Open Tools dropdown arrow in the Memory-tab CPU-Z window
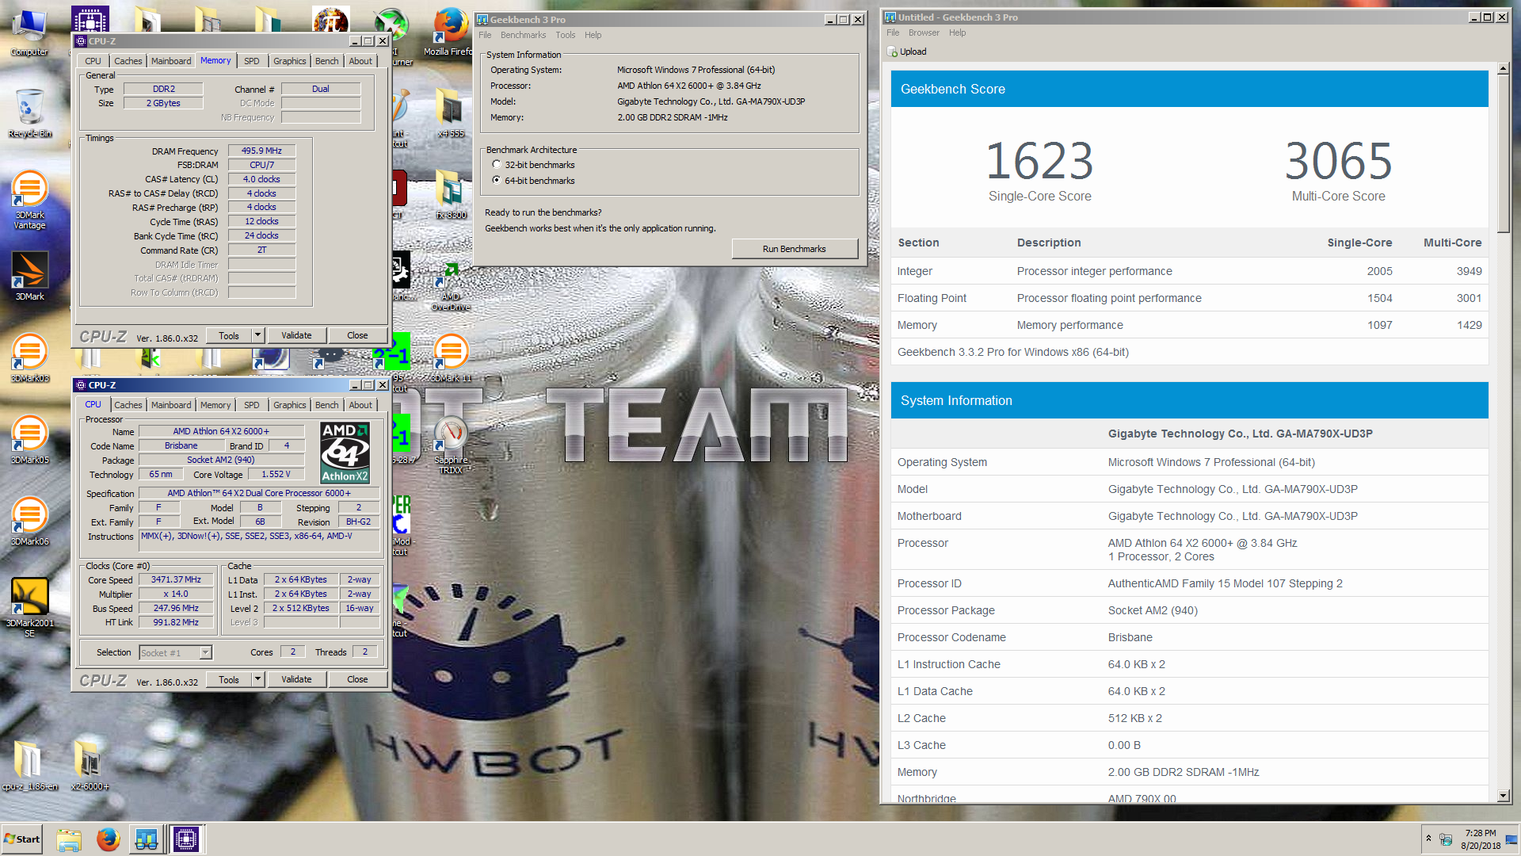Screen dimensions: 1521x856 click(x=257, y=335)
